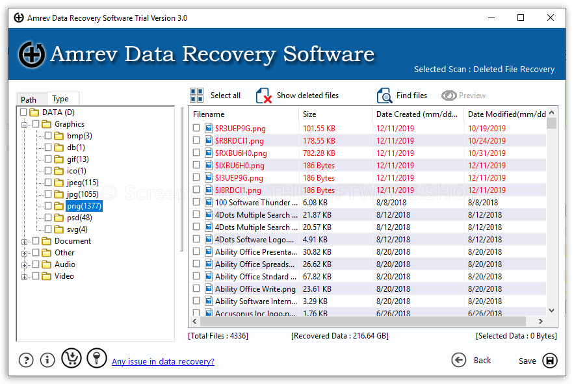
Task: Activate Select all using the grid icon
Action: tap(196, 95)
